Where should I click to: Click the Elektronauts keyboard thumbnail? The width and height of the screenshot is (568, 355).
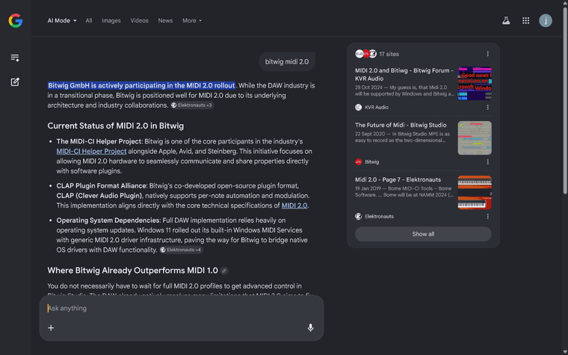[x=475, y=193]
